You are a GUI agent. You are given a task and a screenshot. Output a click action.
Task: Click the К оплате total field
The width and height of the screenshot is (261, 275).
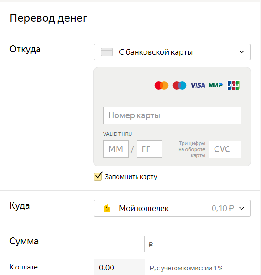point(119,267)
